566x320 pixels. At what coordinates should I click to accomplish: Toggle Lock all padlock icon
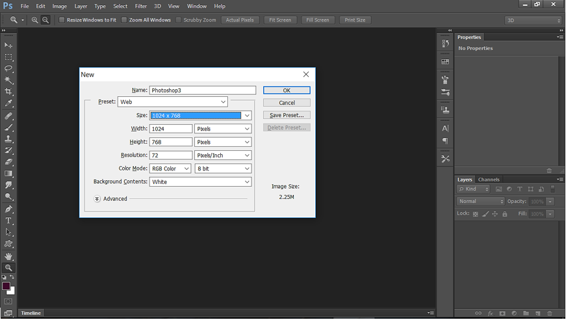(x=505, y=214)
